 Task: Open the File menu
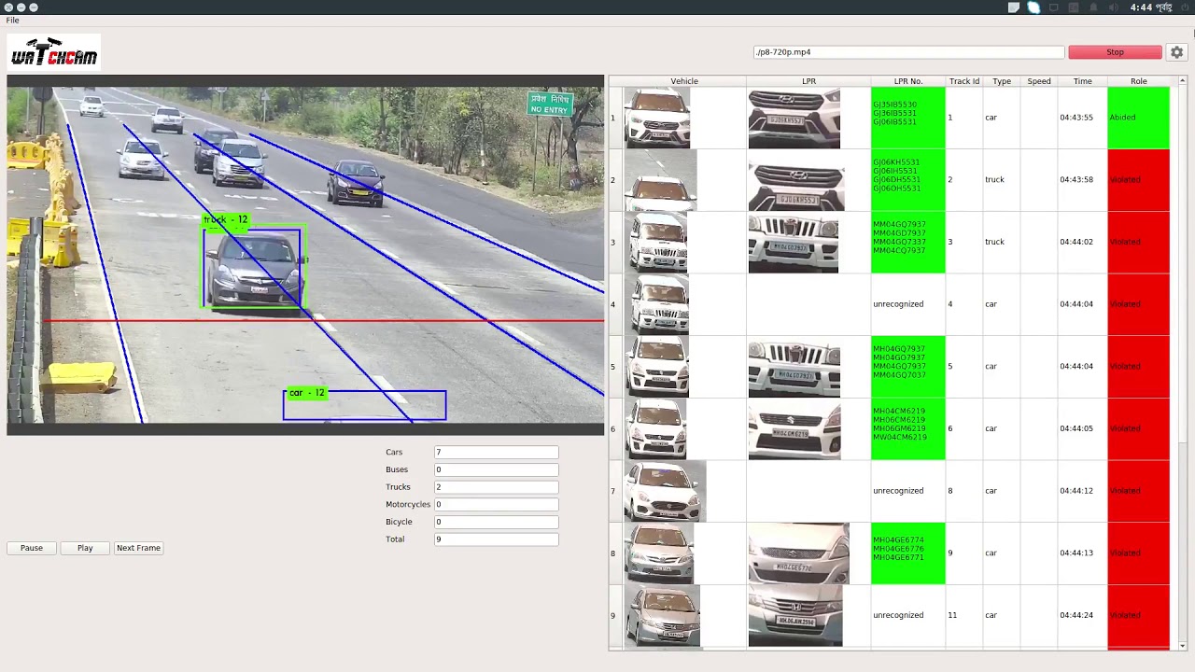12,21
